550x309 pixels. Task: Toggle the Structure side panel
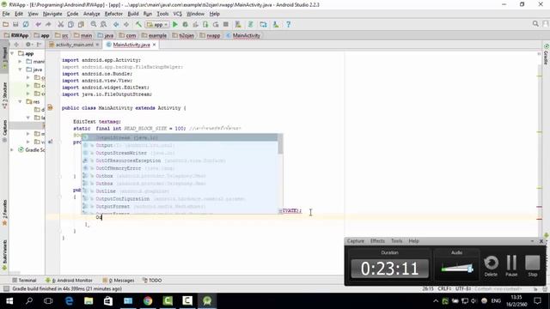[x=4, y=94]
